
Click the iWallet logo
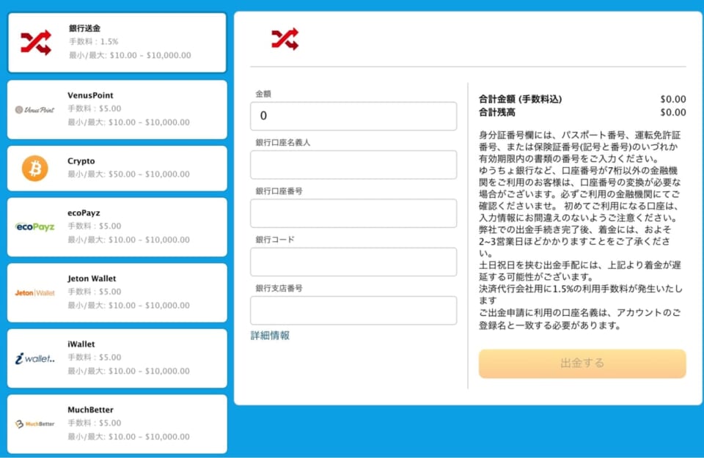[35, 358]
